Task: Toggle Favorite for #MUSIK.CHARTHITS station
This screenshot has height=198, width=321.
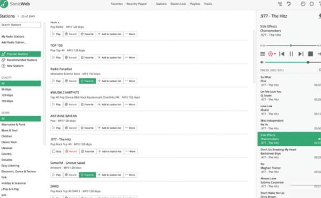Action: (87, 105)
